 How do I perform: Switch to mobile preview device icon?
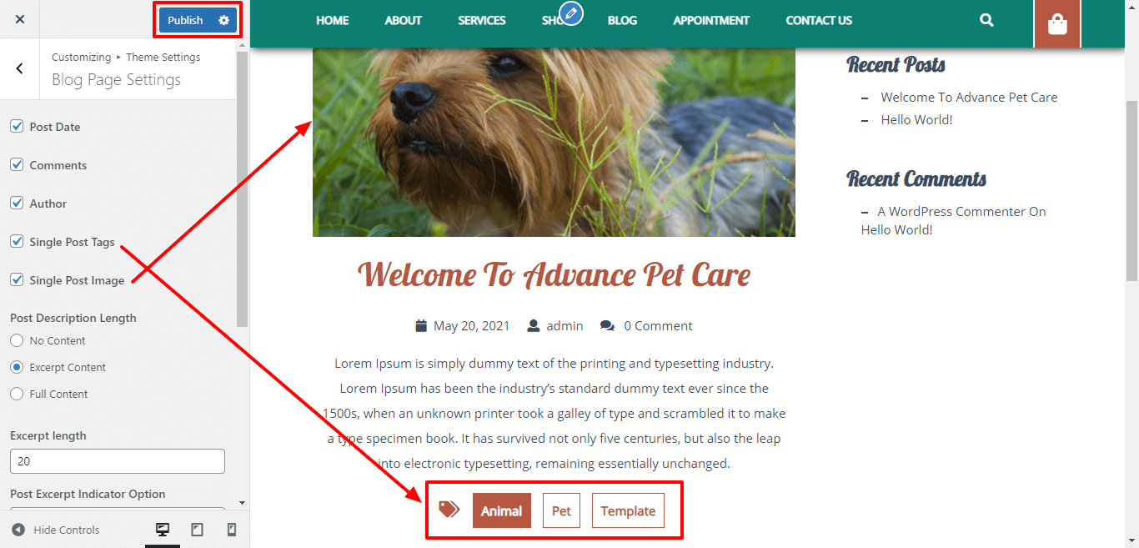click(232, 530)
